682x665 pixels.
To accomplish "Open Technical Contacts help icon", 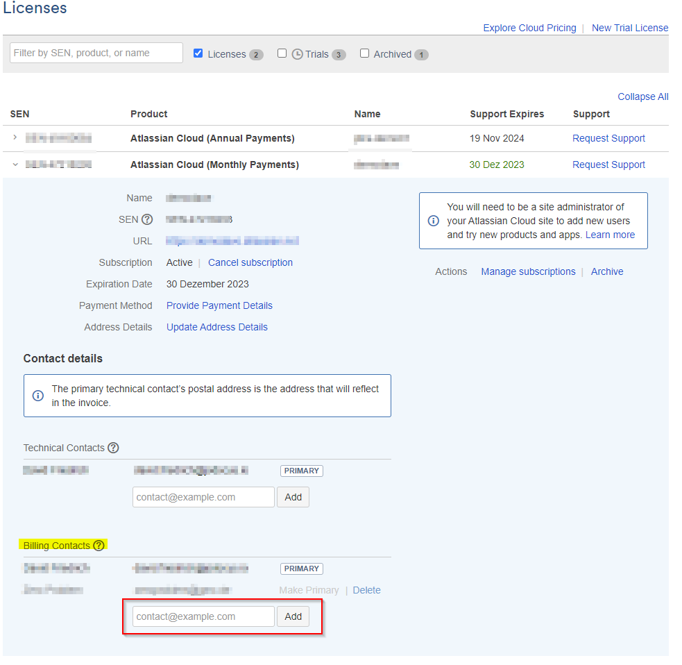I will [113, 448].
